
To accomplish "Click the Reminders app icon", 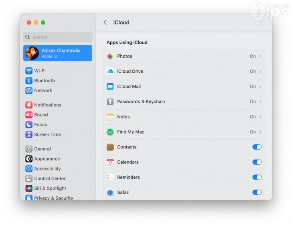I will point(110,177).
